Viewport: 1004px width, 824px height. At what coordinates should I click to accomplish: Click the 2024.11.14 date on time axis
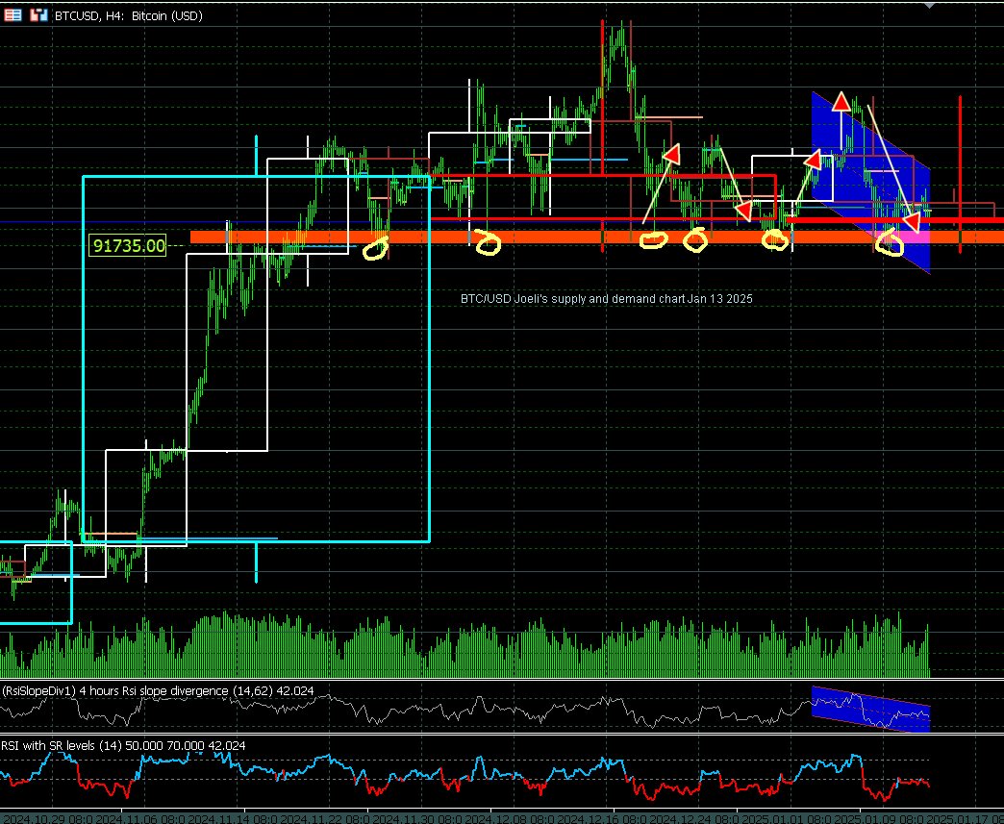233,818
